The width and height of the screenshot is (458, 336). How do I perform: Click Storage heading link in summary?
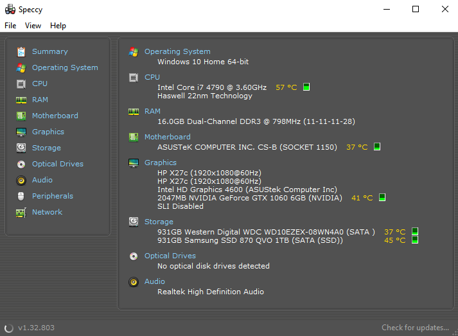click(159, 222)
